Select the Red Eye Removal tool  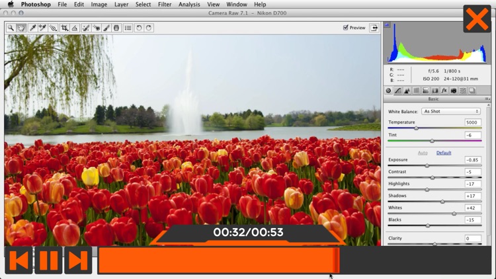(x=96, y=28)
